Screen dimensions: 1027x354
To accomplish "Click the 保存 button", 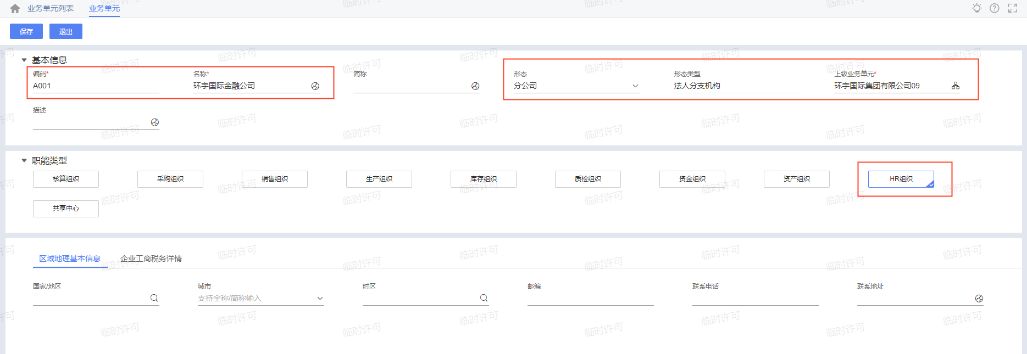I will (x=26, y=32).
